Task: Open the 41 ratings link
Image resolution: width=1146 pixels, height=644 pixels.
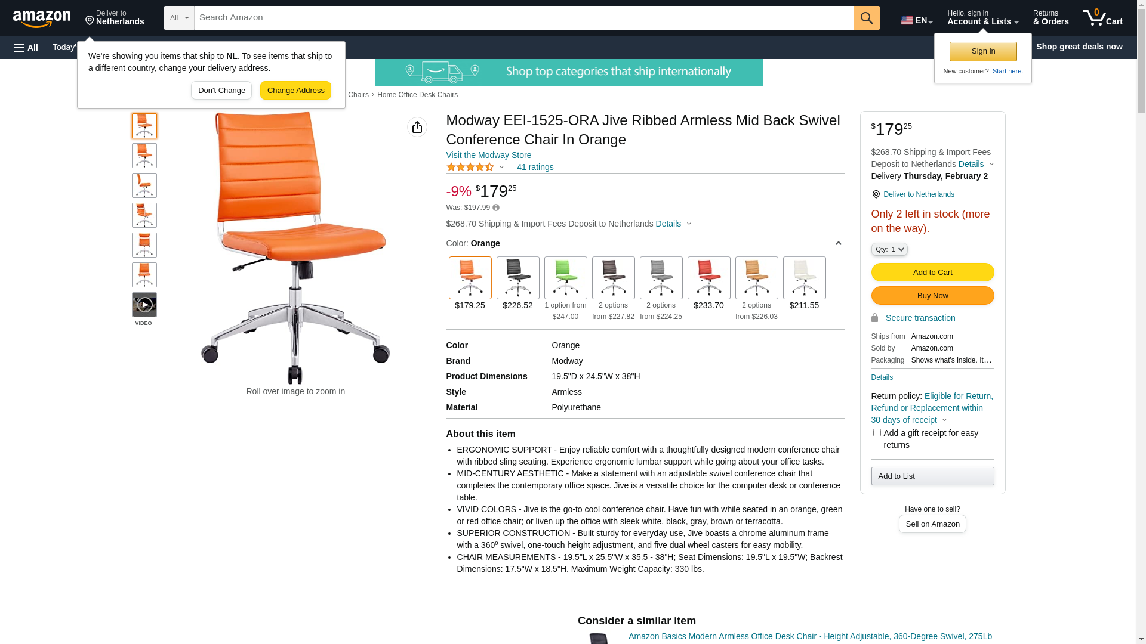Action: pyautogui.click(x=535, y=167)
